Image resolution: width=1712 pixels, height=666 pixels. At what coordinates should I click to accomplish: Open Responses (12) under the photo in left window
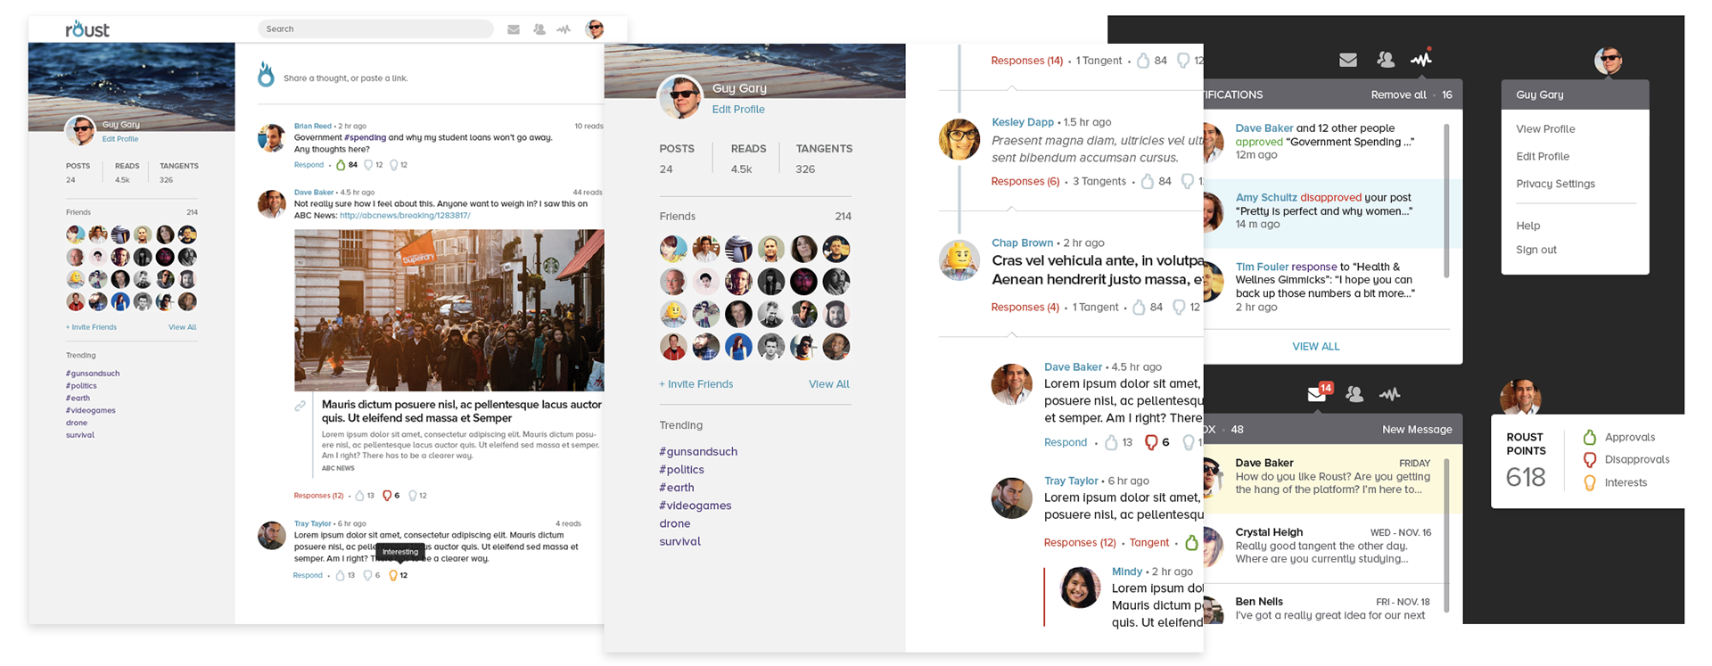coord(318,496)
